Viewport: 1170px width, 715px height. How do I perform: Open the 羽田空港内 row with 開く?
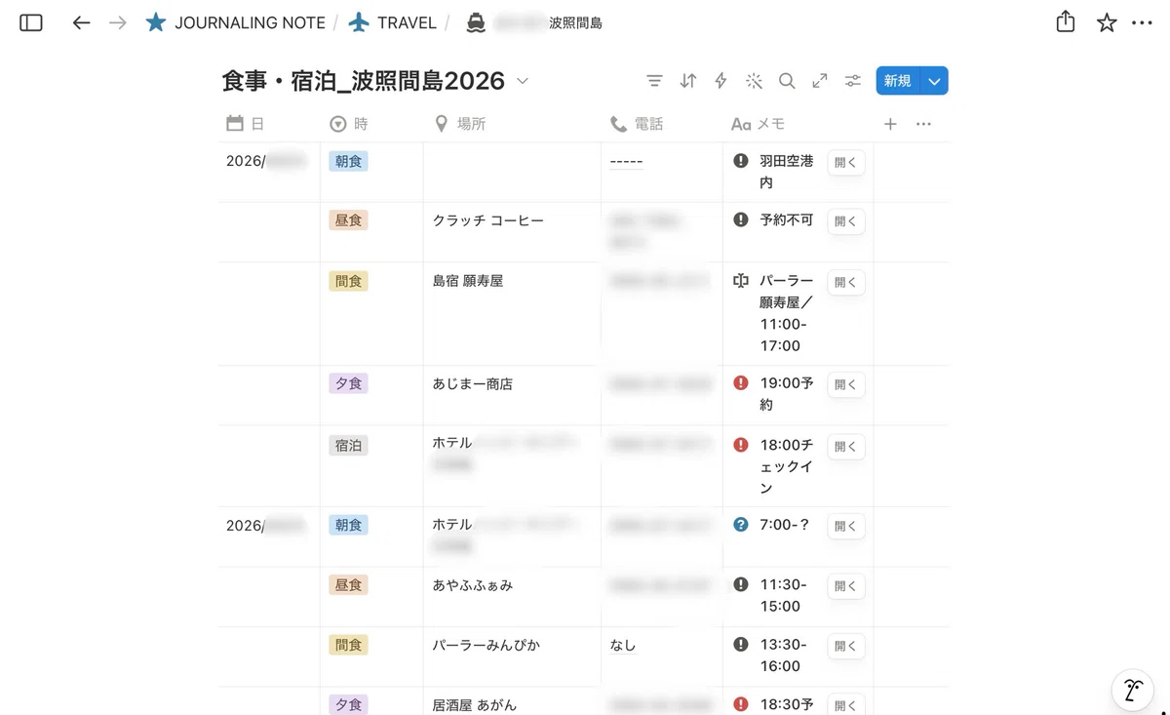(x=845, y=162)
